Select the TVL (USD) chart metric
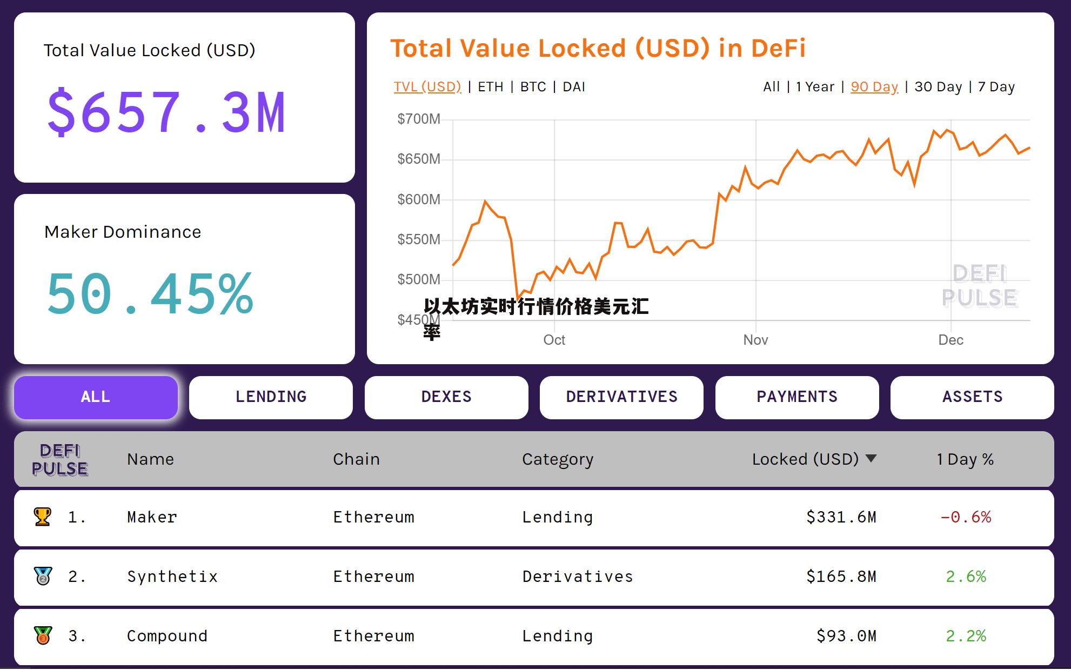 [x=427, y=87]
